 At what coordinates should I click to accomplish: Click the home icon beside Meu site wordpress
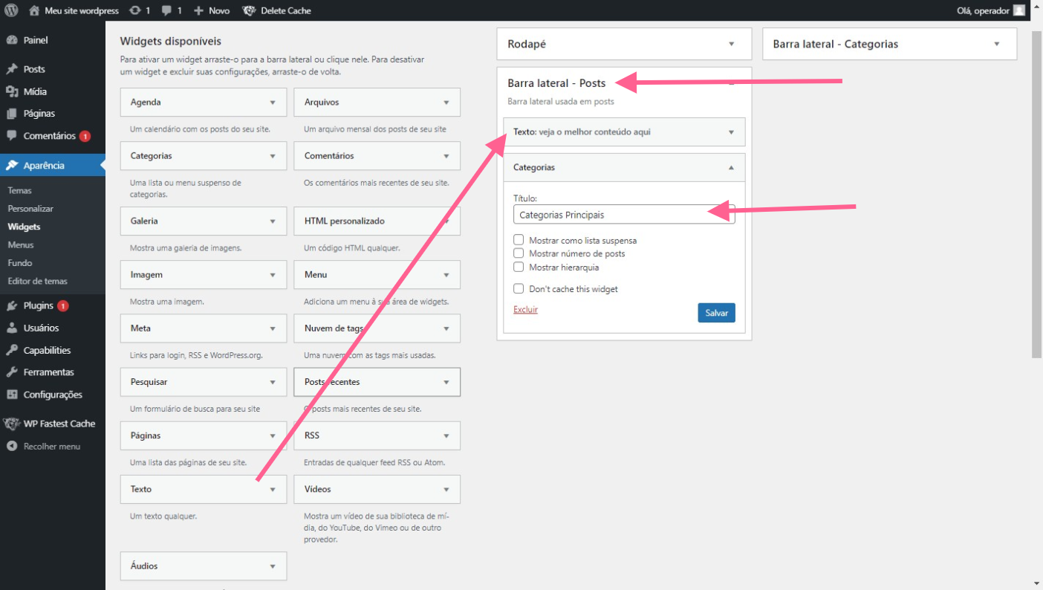(34, 10)
